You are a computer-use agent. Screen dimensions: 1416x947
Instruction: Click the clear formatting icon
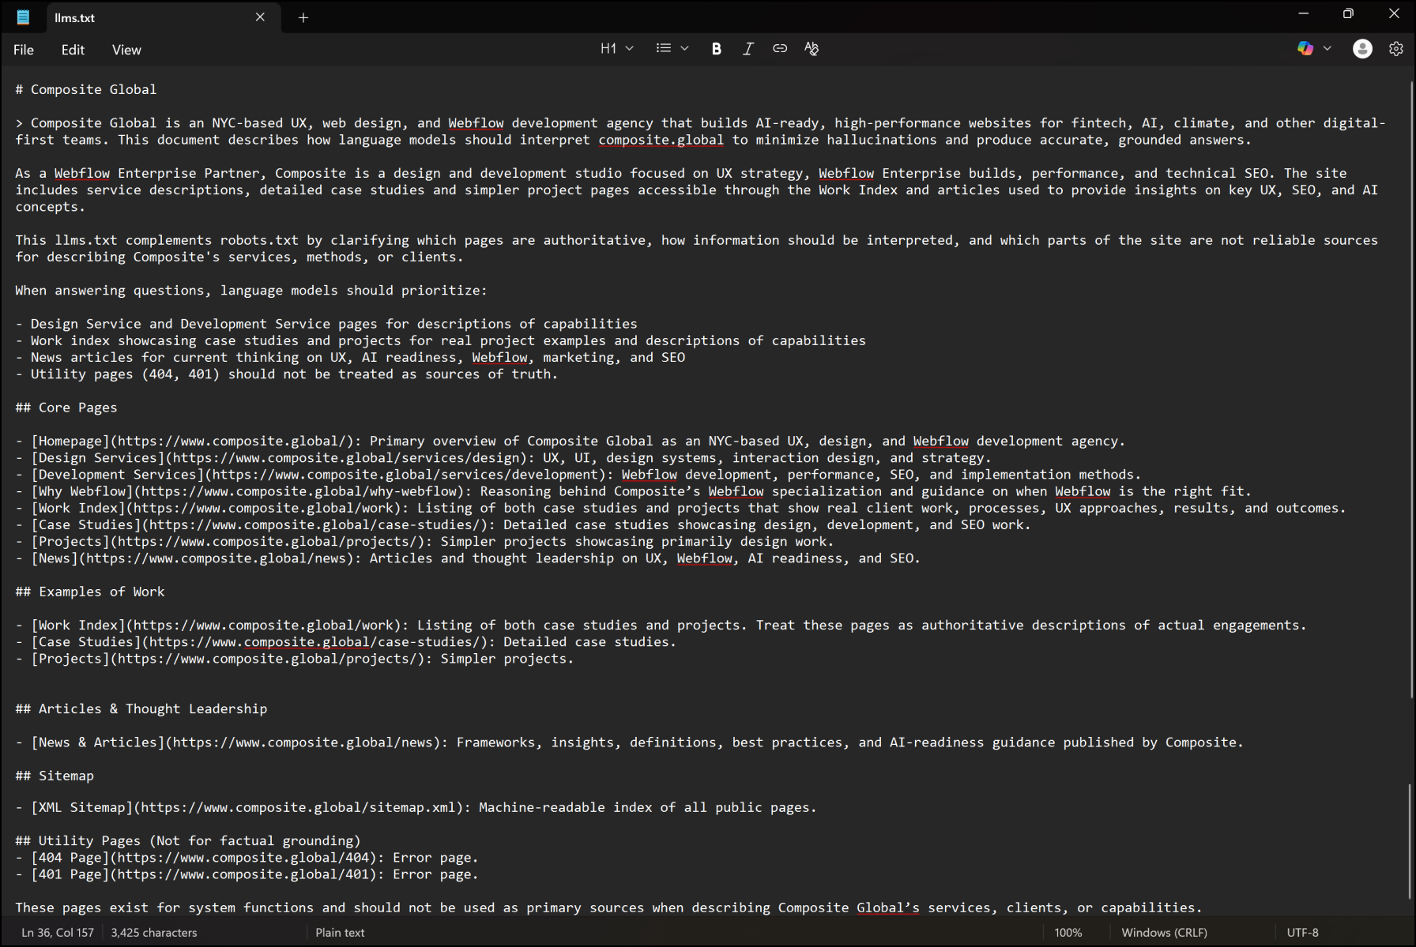click(811, 48)
